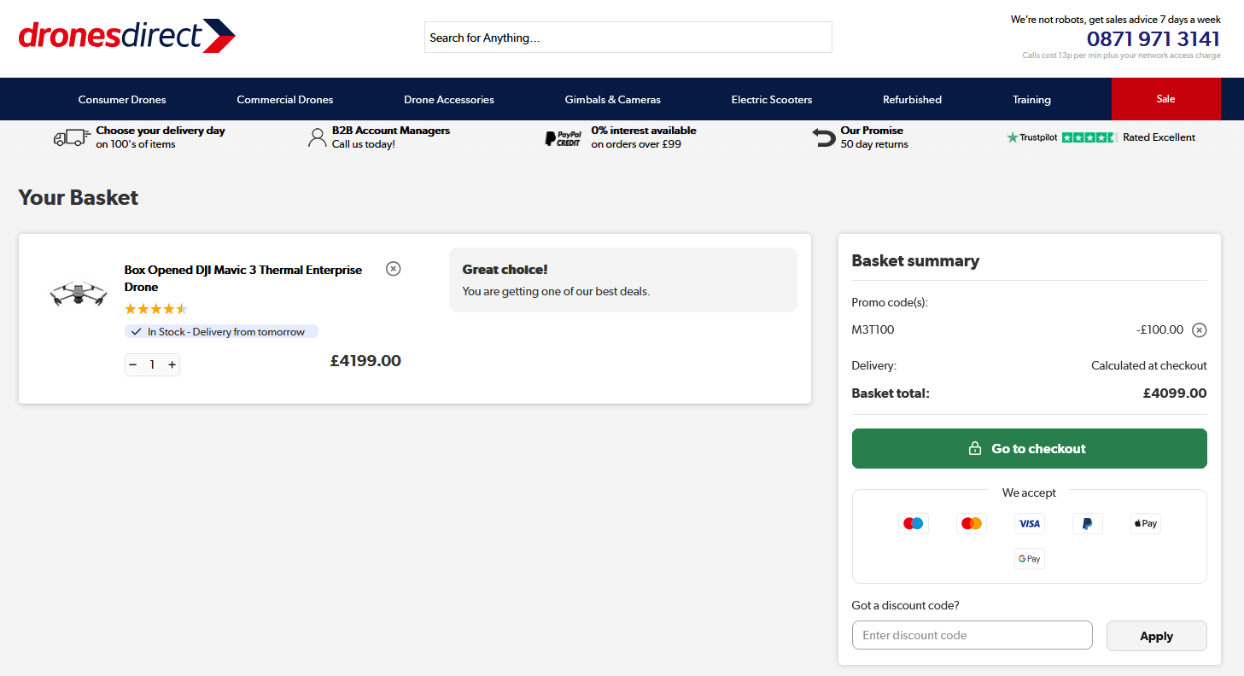This screenshot has height=676, width=1244.
Task: Click Choose your delivery day text
Action: pos(161,131)
